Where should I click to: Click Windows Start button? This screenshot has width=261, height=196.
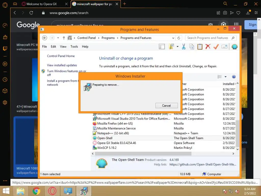coord(6,191)
